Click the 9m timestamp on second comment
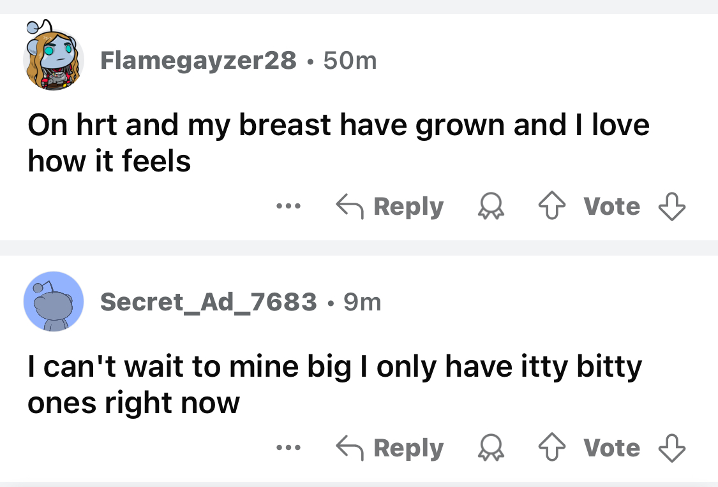718x487 pixels. pyautogui.click(x=362, y=302)
